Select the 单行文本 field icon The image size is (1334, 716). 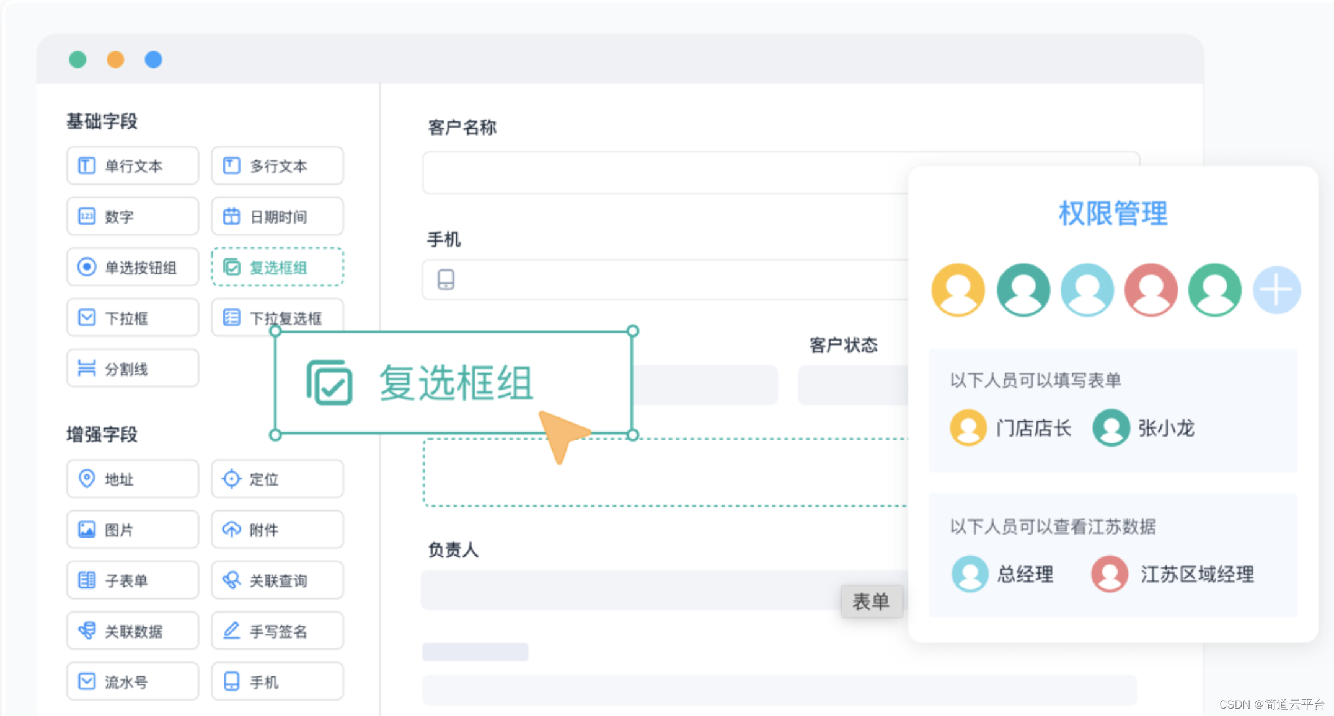tap(87, 166)
